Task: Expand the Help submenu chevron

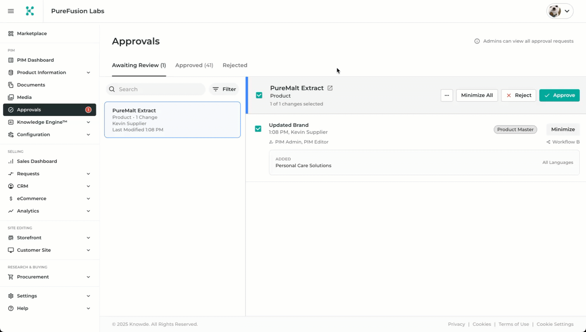Action: click(88, 308)
